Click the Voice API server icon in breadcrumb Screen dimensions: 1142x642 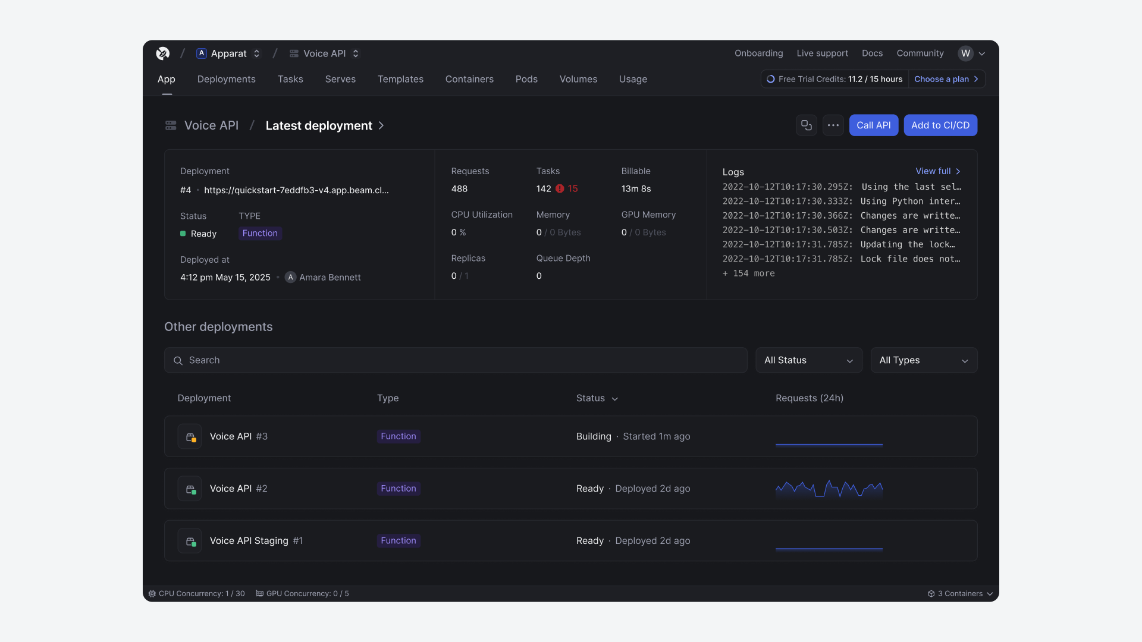coord(294,53)
